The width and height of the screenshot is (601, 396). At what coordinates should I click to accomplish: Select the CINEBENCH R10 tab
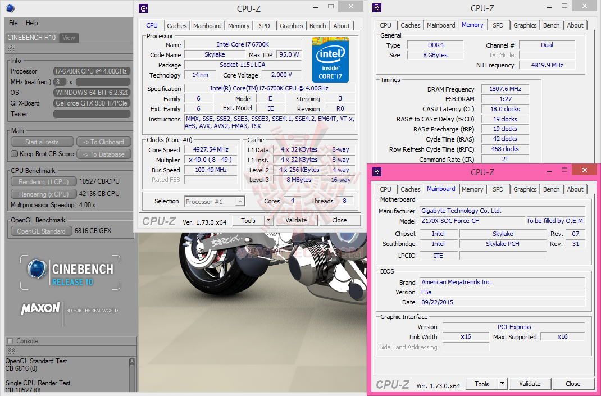tap(31, 37)
